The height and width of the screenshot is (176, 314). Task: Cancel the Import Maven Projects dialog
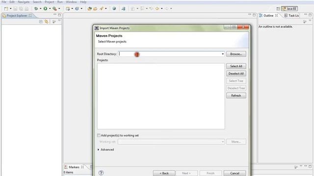[x=235, y=173]
